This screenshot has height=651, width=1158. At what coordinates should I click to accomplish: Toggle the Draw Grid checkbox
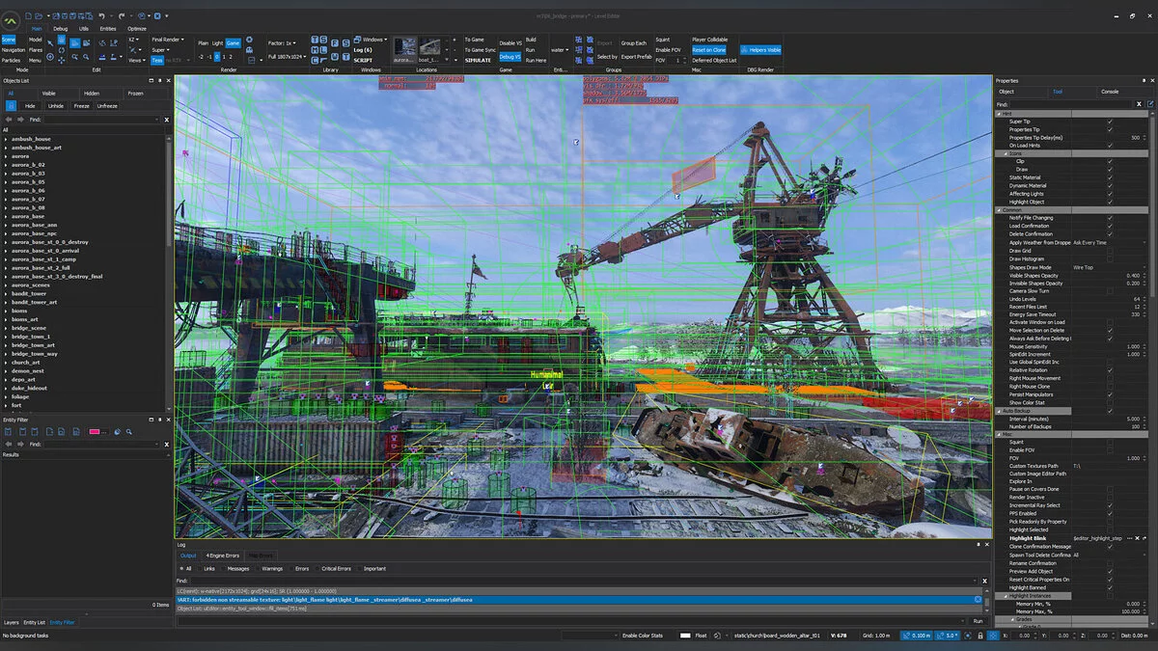coord(1110,251)
